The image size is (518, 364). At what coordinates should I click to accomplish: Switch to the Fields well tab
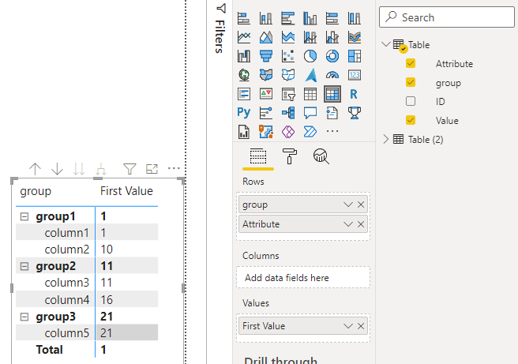pos(258,157)
